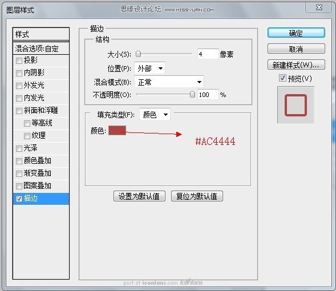336x291 pixels.
Task: Enable the 投影 drop shadow checkbox
Action: [x=19, y=60]
